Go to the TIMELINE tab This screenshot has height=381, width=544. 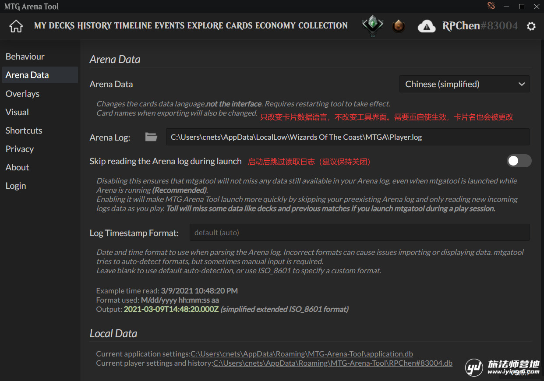pyautogui.click(x=133, y=26)
